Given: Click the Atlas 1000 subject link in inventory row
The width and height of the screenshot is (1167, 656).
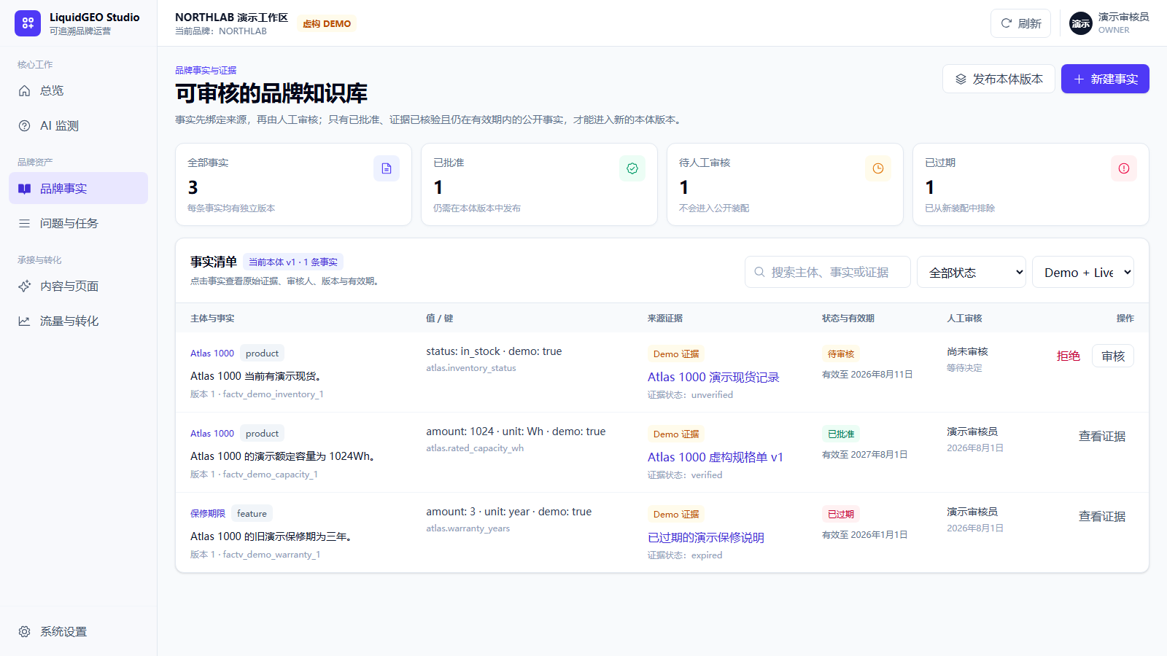Looking at the screenshot, I should pos(212,353).
